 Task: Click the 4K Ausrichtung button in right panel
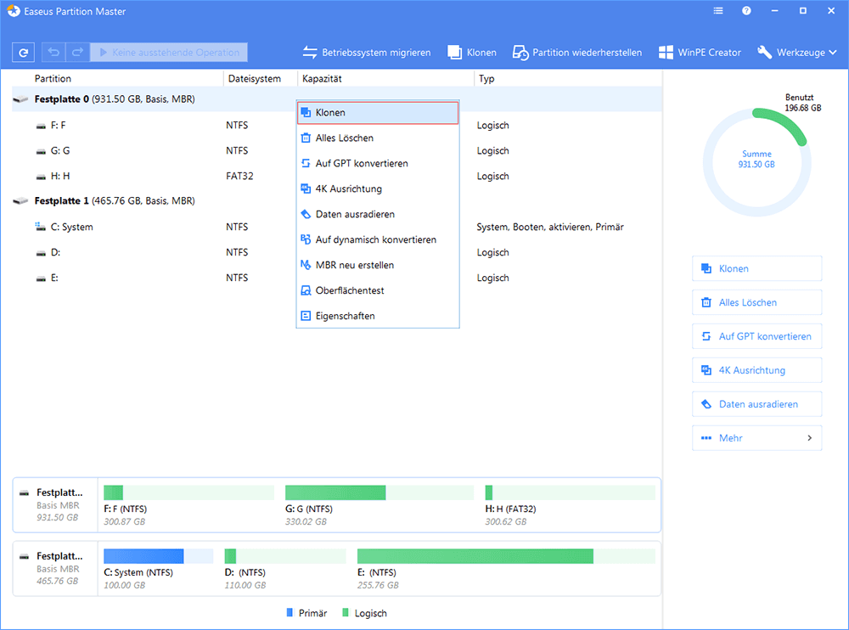pos(757,370)
